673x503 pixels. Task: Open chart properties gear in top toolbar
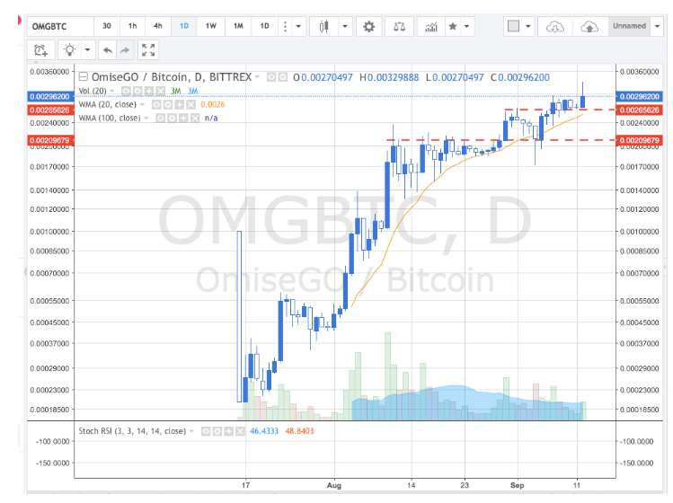click(x=368, y=26)
